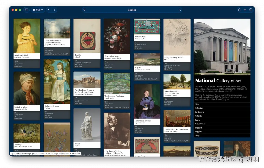
Task: Click the Claude Monet artist name
Action: click(109, 98)
